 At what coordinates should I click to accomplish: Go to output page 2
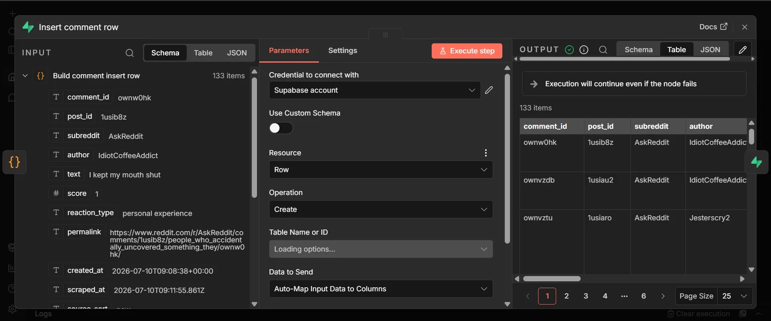567,296
